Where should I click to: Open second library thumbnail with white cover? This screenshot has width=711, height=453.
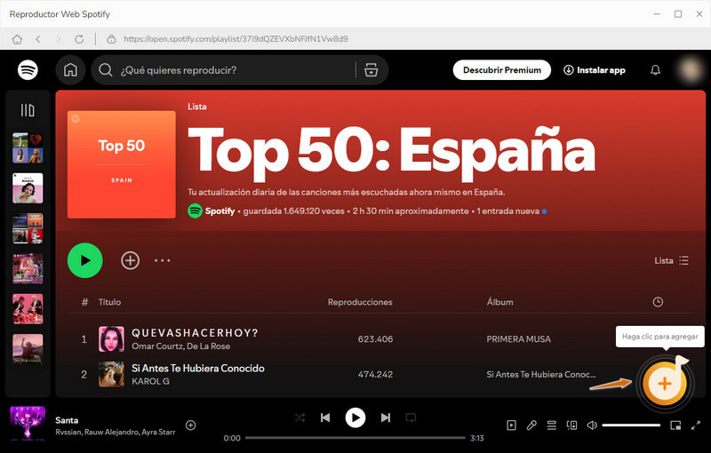pyautogui.click(x=28, y=188)
